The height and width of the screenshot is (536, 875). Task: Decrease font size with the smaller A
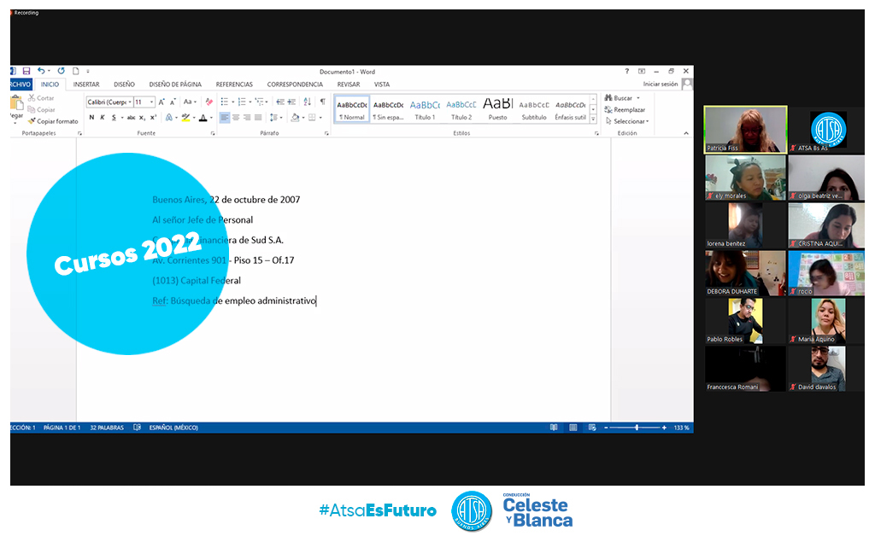173,102
